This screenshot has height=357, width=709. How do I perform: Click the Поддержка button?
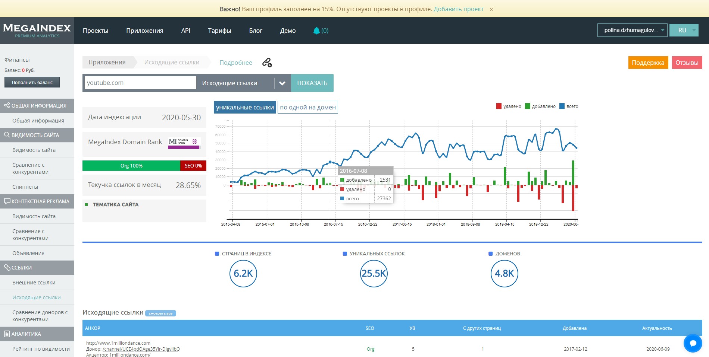[x=648, y=63]
